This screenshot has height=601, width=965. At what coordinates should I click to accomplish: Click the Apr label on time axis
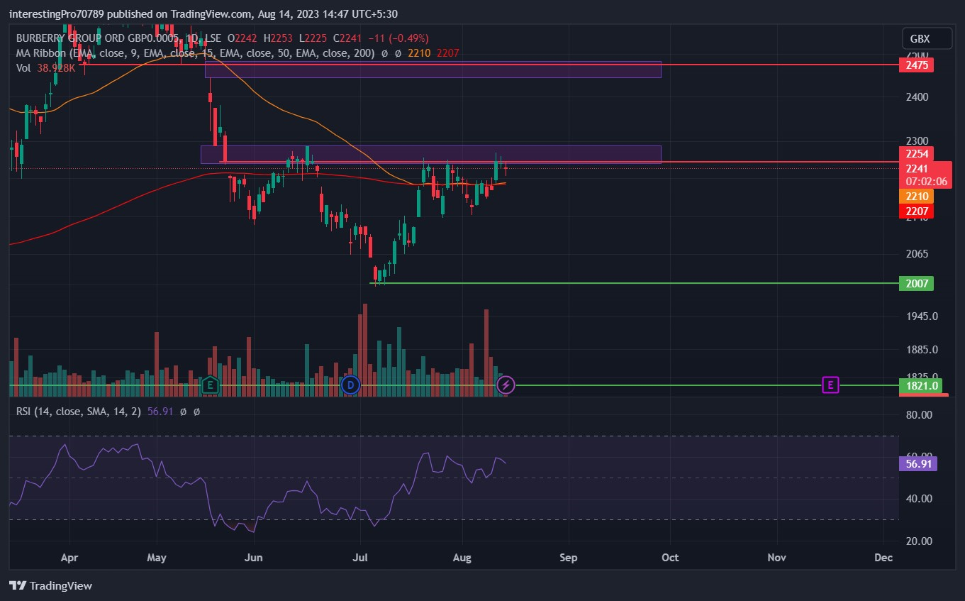(69, 558)
